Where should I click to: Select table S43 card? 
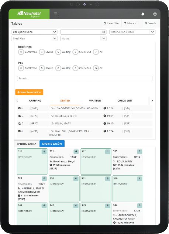(x=96, y=214)
